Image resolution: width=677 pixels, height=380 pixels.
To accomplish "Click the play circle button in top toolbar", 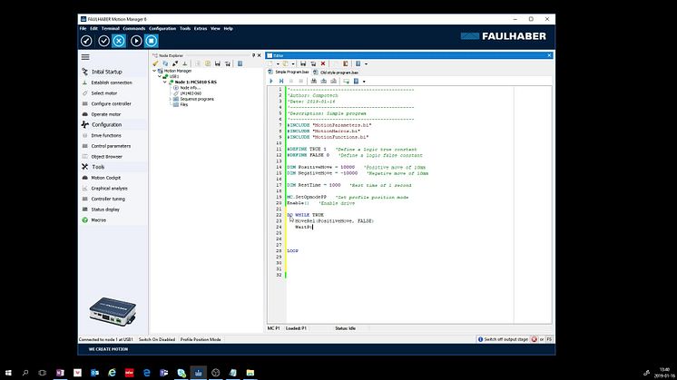I will click(136, 41).
